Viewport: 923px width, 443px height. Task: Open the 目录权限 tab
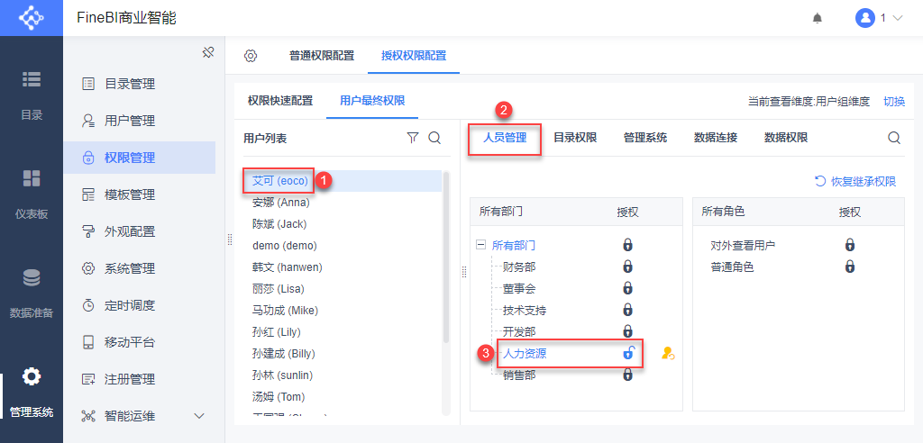click(575, 138)
